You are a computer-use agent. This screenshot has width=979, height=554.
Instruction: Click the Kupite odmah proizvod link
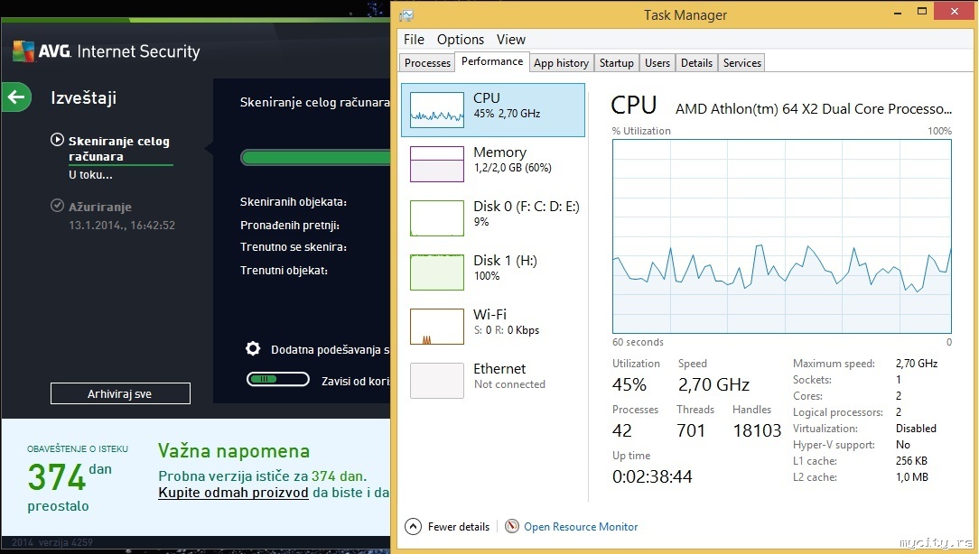[233, 493]
